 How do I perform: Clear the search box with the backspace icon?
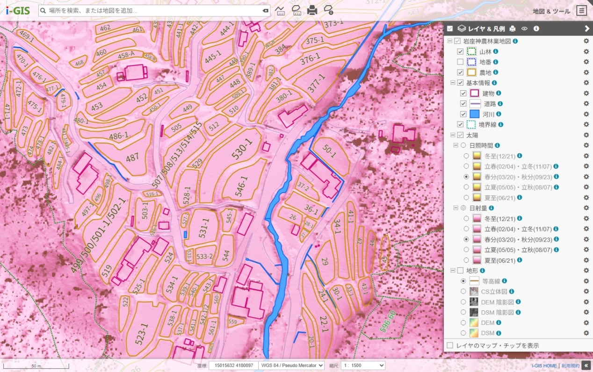(x=265, y=10)
